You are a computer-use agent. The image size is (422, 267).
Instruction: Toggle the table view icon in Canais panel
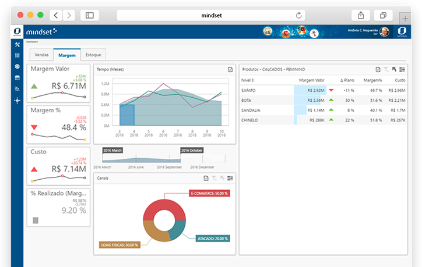click(230, 178)
